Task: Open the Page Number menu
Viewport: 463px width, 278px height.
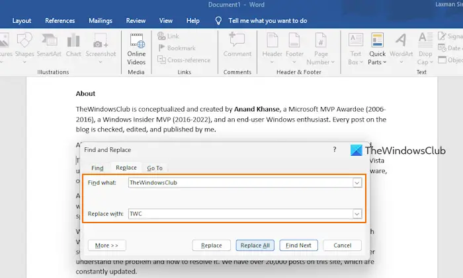Action: (321, 49)
